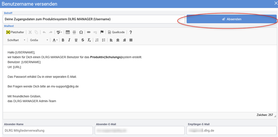The height and width of the screenshot is (137, 278).
Task: Click the Betreff subject field
Action: [94, 19]
